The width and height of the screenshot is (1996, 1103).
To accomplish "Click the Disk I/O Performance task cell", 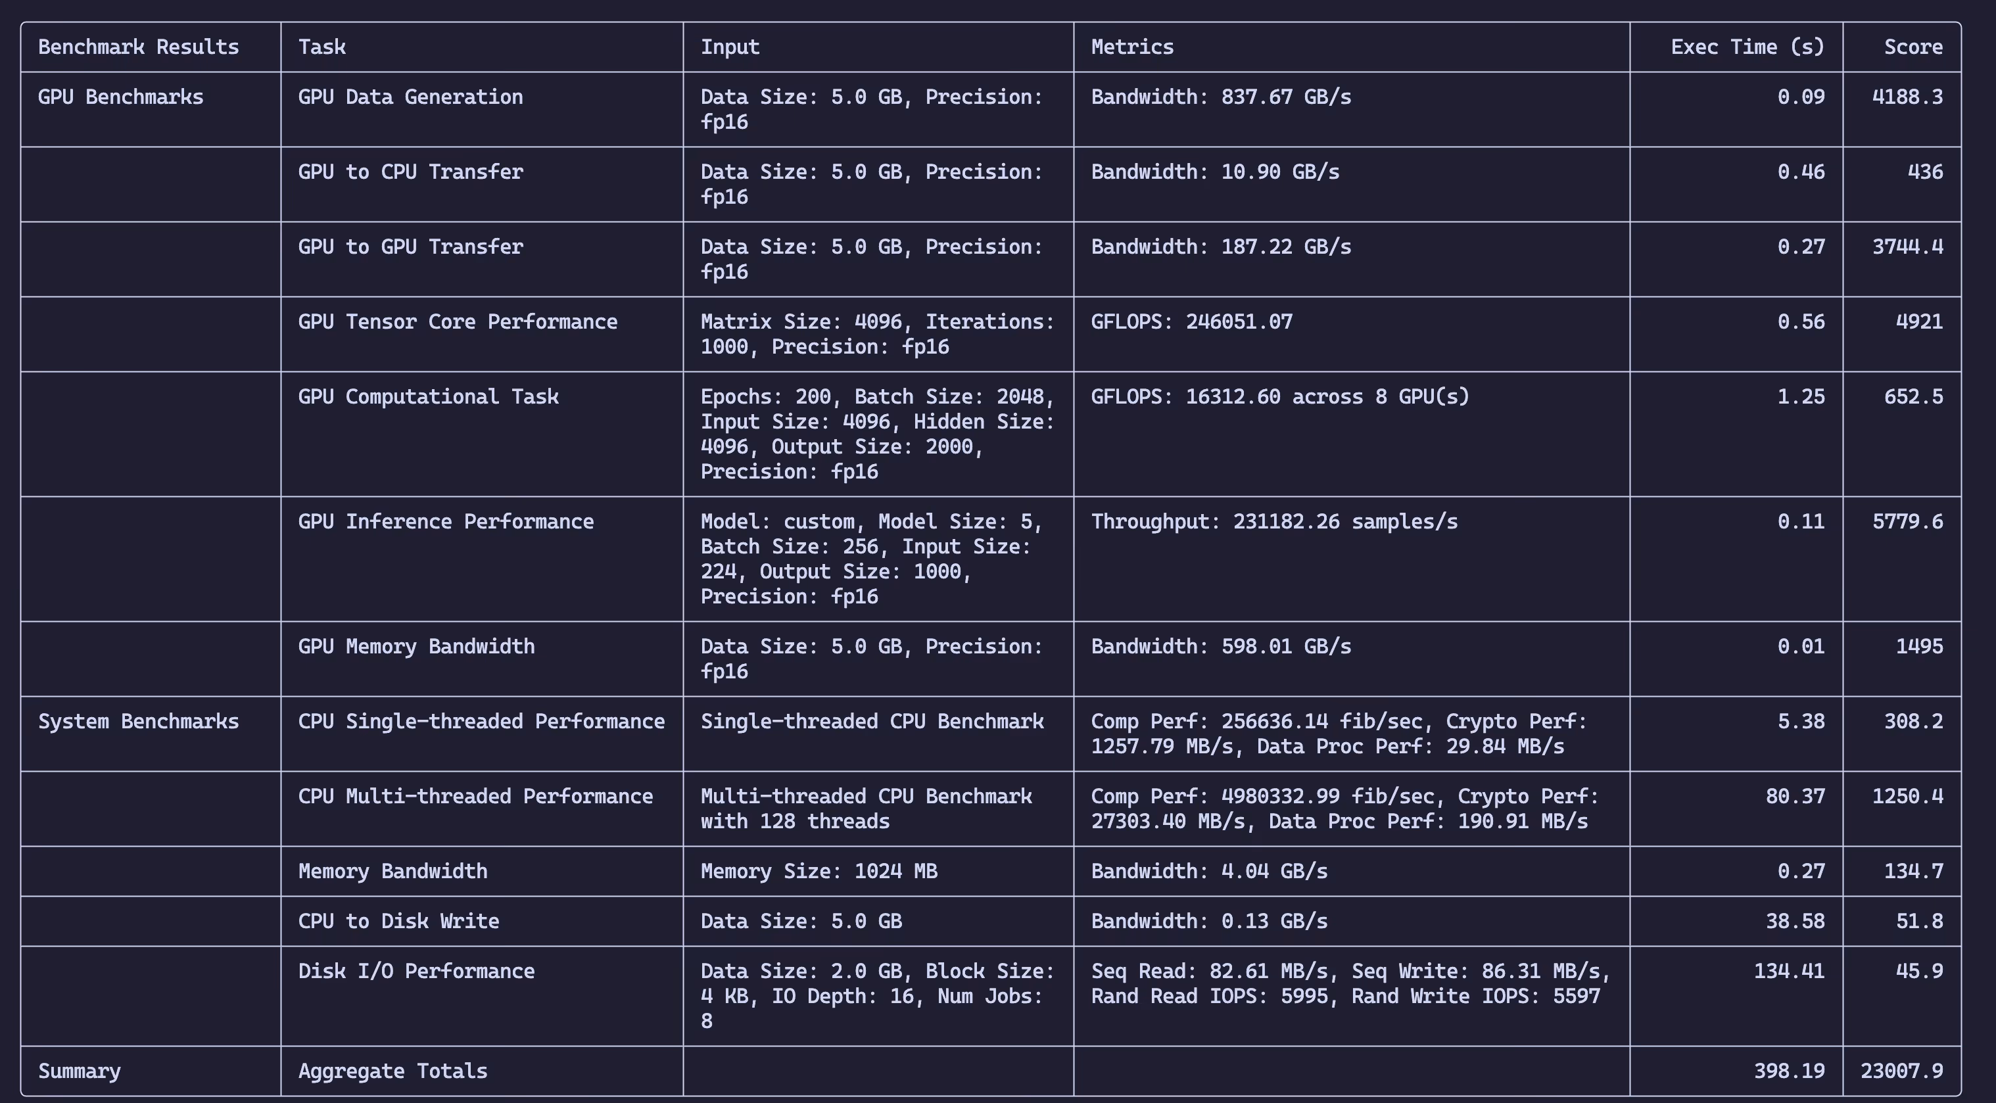I will tap(416, 972).
